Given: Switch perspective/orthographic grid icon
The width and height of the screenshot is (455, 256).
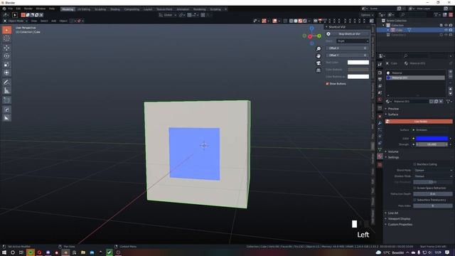Looking at the screenshot, I should (318, 70).
